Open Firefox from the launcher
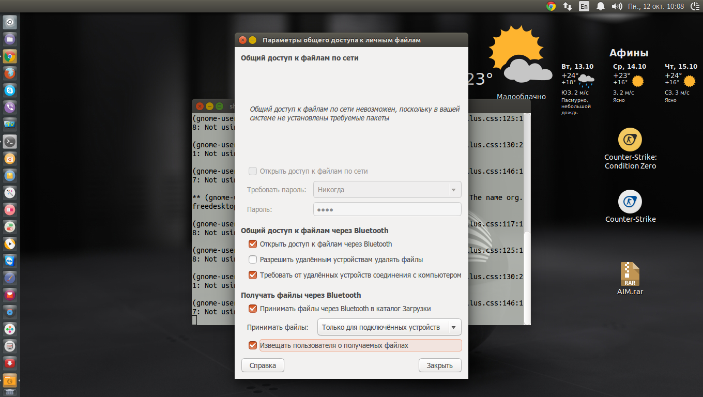Image resolution: width=703 pixels, height=397 pixels. pos(10,73)
